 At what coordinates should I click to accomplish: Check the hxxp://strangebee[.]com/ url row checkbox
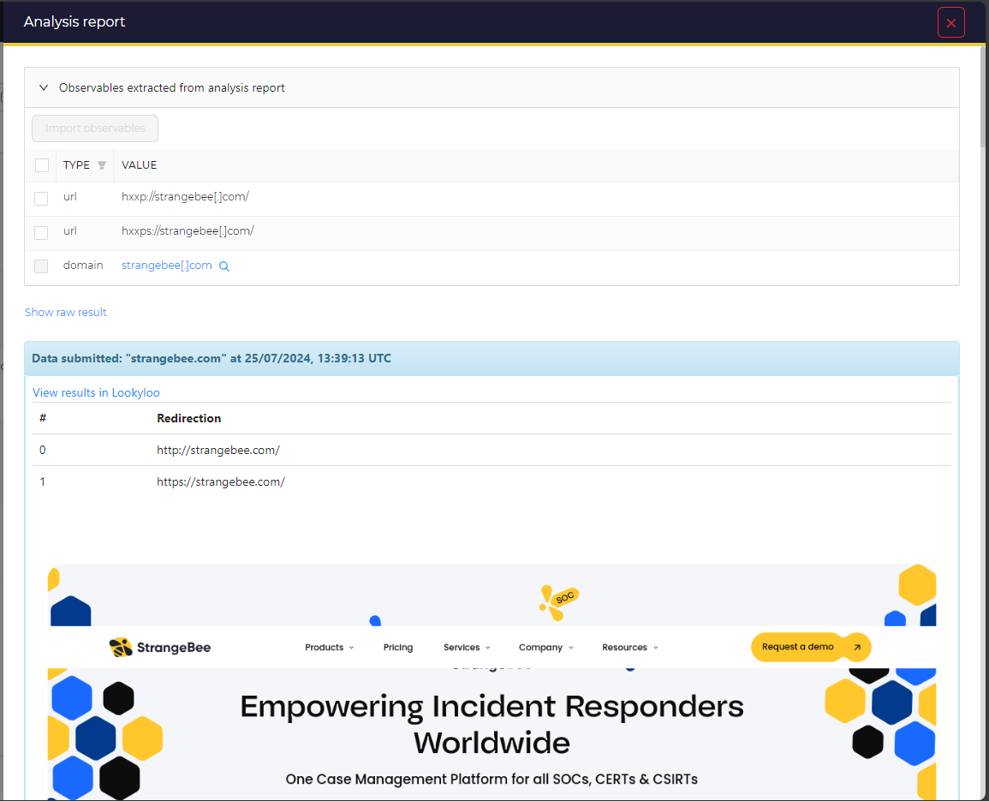coord(41,198)
